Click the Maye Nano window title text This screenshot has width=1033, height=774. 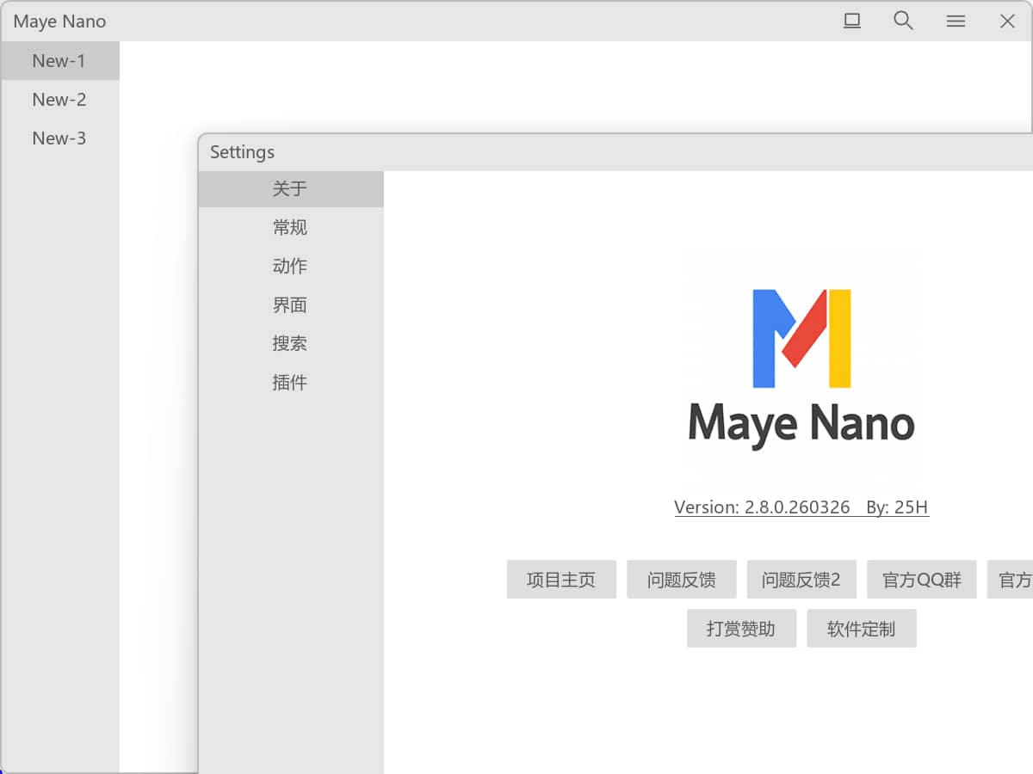coord(59,22)
